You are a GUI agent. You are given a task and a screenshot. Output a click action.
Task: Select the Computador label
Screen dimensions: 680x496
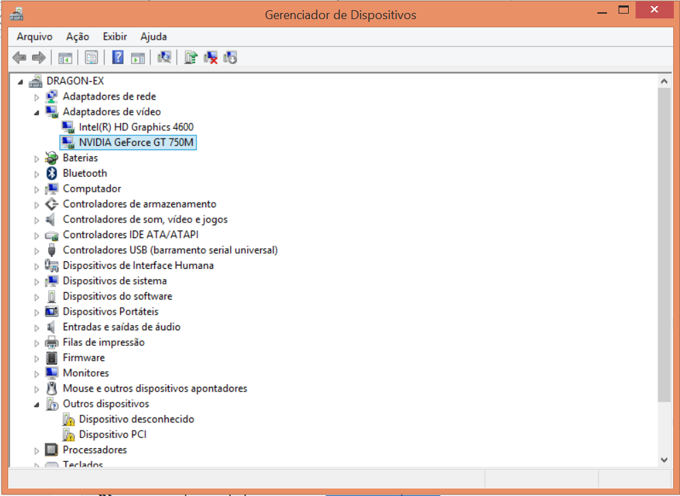tap(92, 188)
